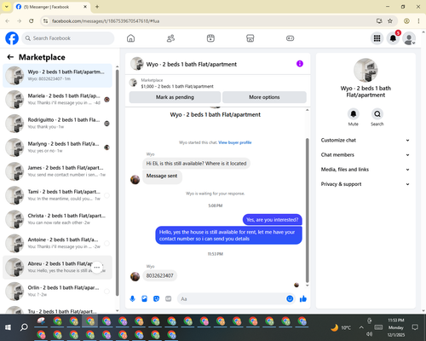This screenshot has width=426, height=341.
Task: Click Mark as pending button
Action: click(x=175, y=97)
